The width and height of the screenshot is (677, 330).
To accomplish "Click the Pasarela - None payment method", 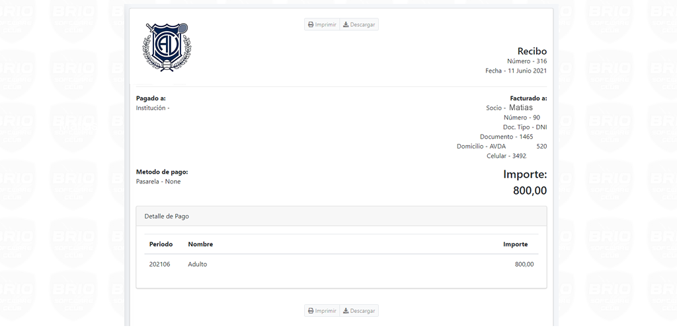I will coord(159,181).
